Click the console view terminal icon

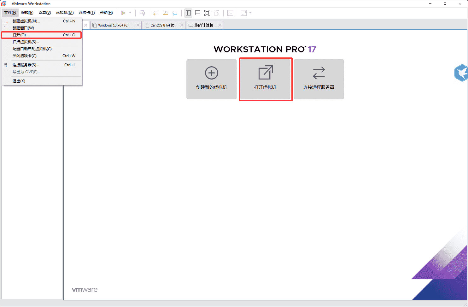tap(230, 13)
